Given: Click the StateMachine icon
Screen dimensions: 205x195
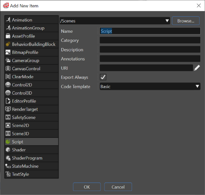Looking at the screenshot, I should [x=8, y=166].
